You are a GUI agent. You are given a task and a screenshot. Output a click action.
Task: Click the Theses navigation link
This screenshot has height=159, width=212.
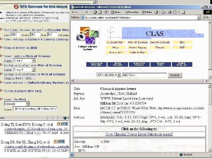tap(160, 47)
